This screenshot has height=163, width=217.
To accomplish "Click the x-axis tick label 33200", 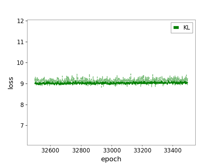I will (142, 150).
